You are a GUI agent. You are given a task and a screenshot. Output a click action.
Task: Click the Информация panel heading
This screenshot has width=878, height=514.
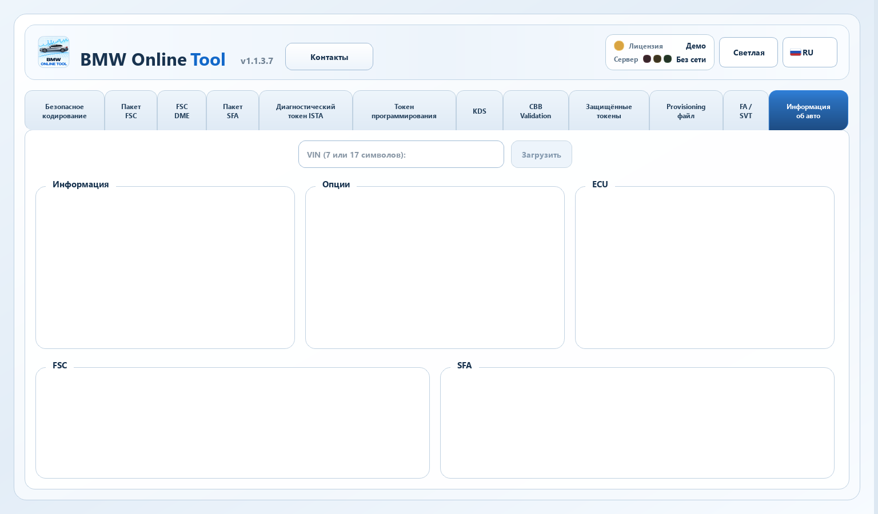click(x=81, y=184)
